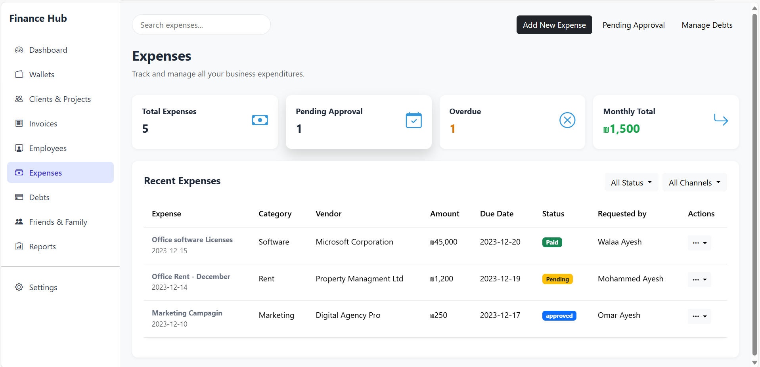This screenshot has width=760, height=367.
Task: Click the Friends & Family group icon
Action: tap(19, 222)
